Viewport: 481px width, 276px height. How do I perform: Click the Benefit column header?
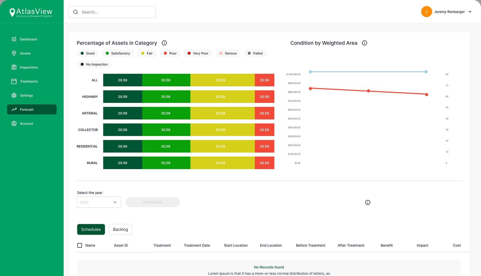(x=387, y=245)
